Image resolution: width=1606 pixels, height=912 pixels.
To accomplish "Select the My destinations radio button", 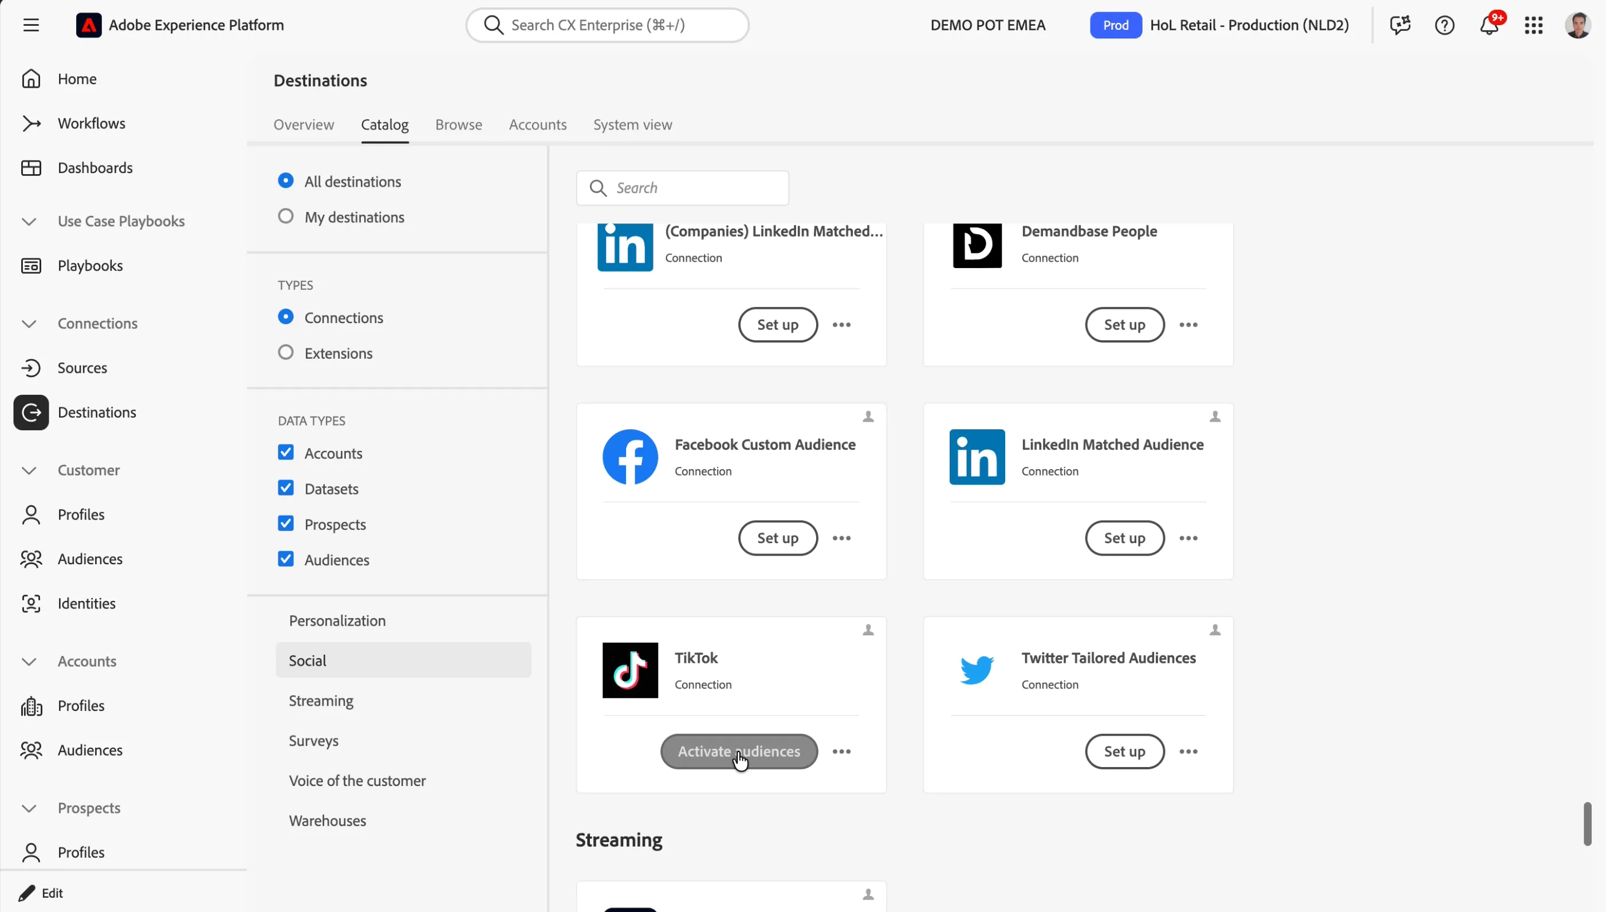I will 285,216.
